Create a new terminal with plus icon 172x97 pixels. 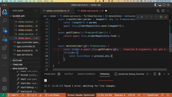(147, 74)
